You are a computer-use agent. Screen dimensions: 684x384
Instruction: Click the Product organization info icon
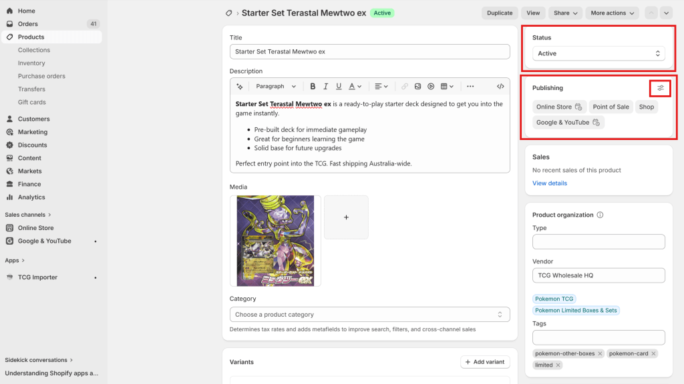pos(601,215)
